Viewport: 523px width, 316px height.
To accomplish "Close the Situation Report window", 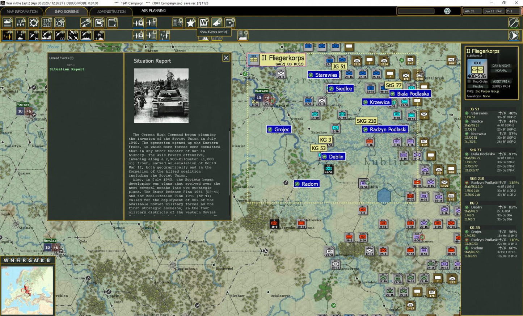I will [226, 58].
